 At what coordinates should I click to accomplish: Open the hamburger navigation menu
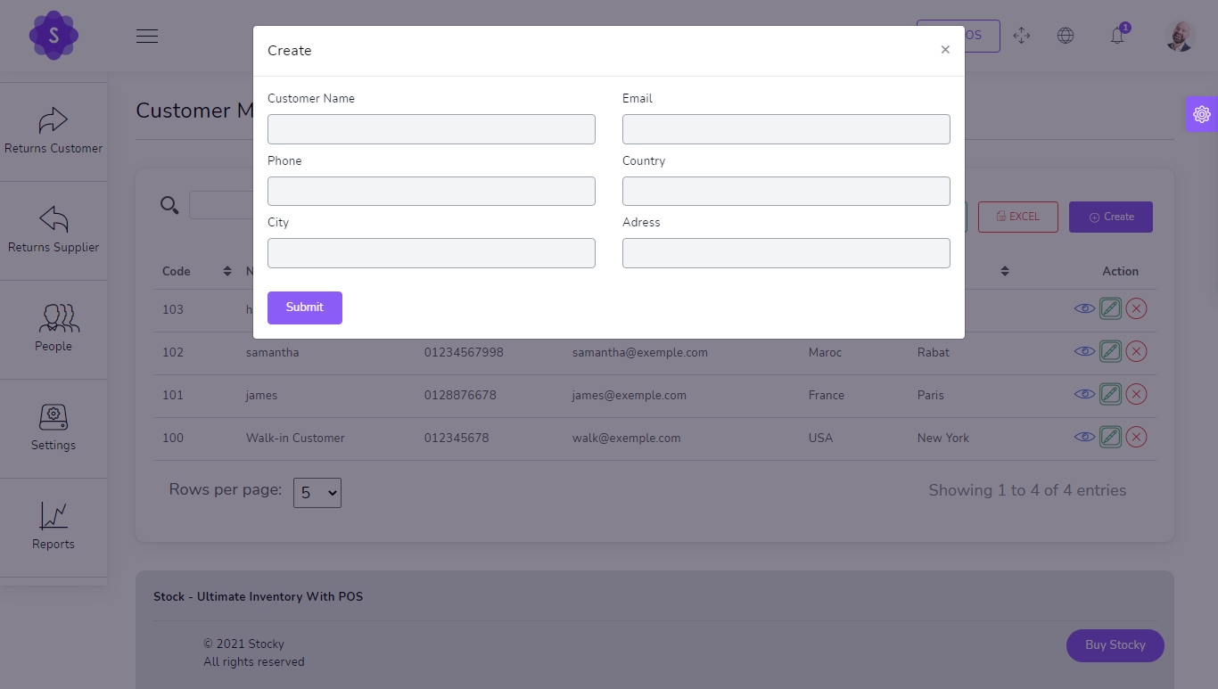[147, 36]
